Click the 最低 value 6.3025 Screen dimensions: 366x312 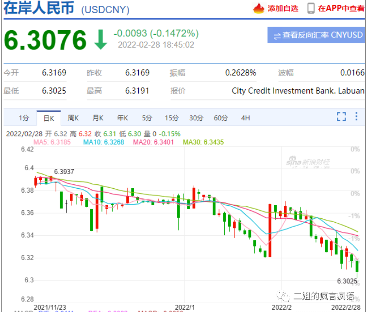click(x=54, y=91)
